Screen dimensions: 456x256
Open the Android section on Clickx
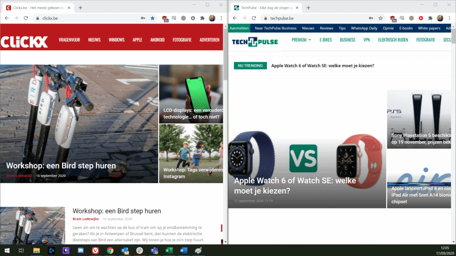point(157,40)
